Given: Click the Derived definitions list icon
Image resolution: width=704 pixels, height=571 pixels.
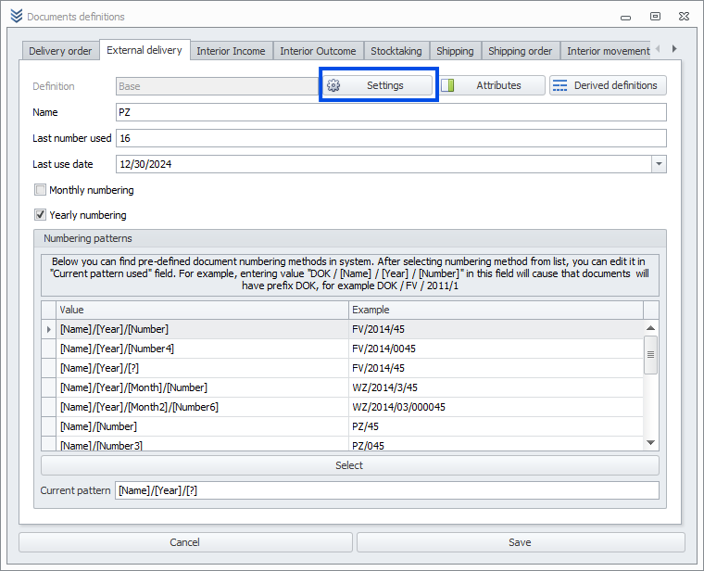Looking at the screenshot, I should coord(559,85).
